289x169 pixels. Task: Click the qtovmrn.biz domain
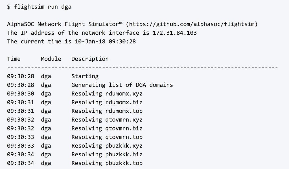point(124,128)
